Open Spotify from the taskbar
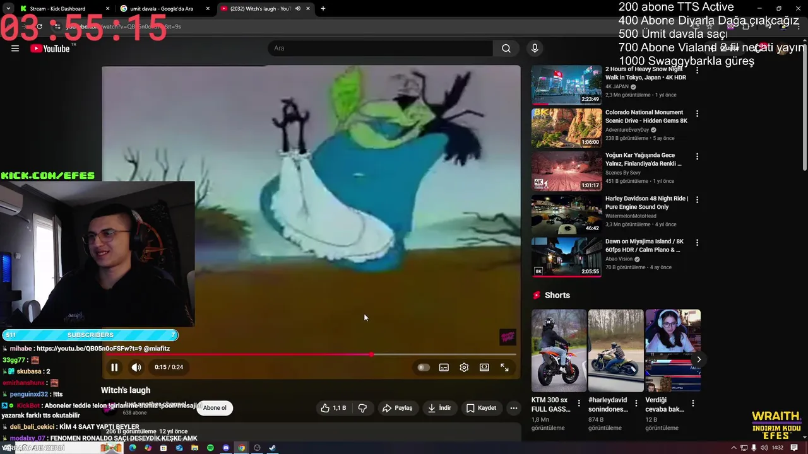Screen dimensions: 808x454 pos(210,448)
